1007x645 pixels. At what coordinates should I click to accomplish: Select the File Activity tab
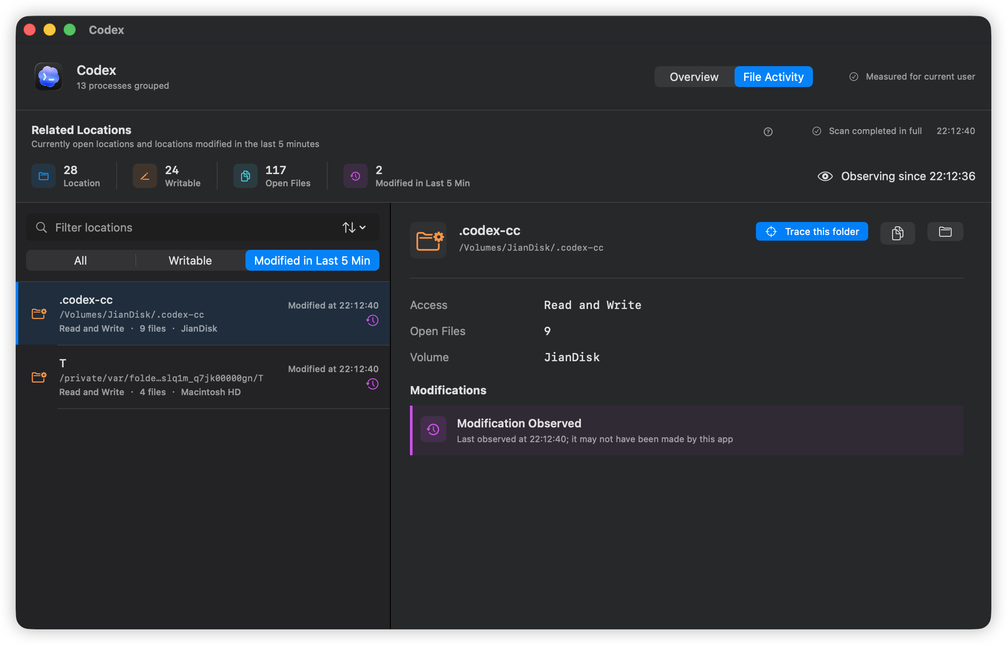pos(773,77)
